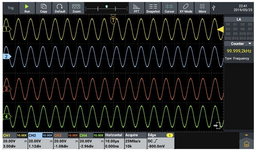
Task: Change CH2 10.00X probe ratio
Action: (47, 136)
